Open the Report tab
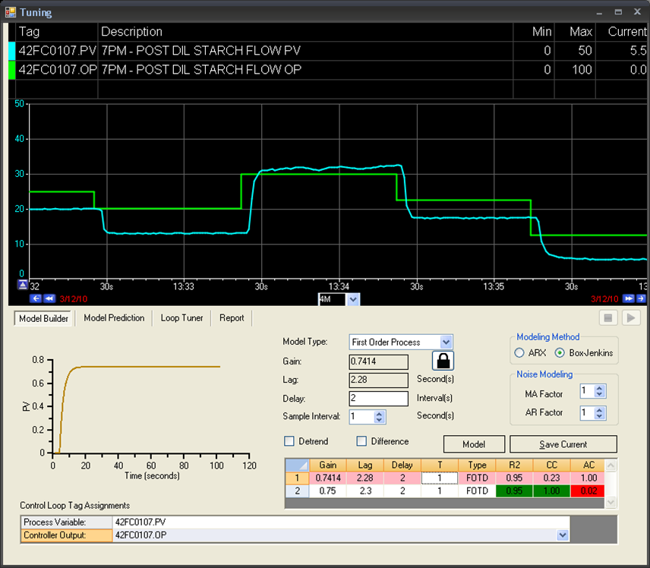Image resolution: width=650 pixels, height=568 pixels. [232, 318]
